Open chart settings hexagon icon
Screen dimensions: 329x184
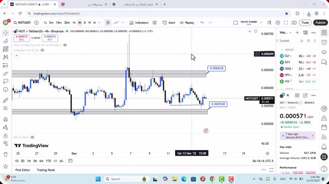[x=278, y=23]
